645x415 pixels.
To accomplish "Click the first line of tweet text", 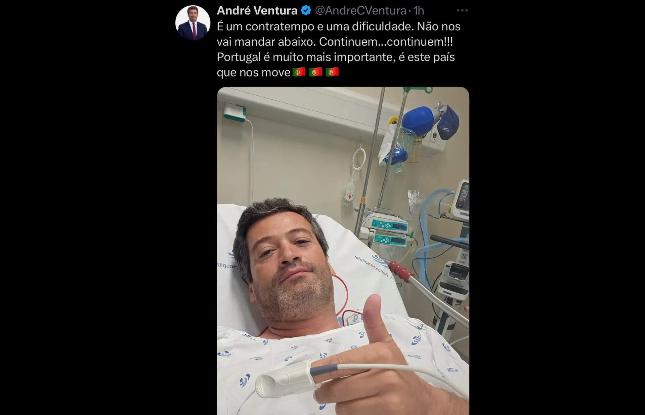I will point(339,26).
